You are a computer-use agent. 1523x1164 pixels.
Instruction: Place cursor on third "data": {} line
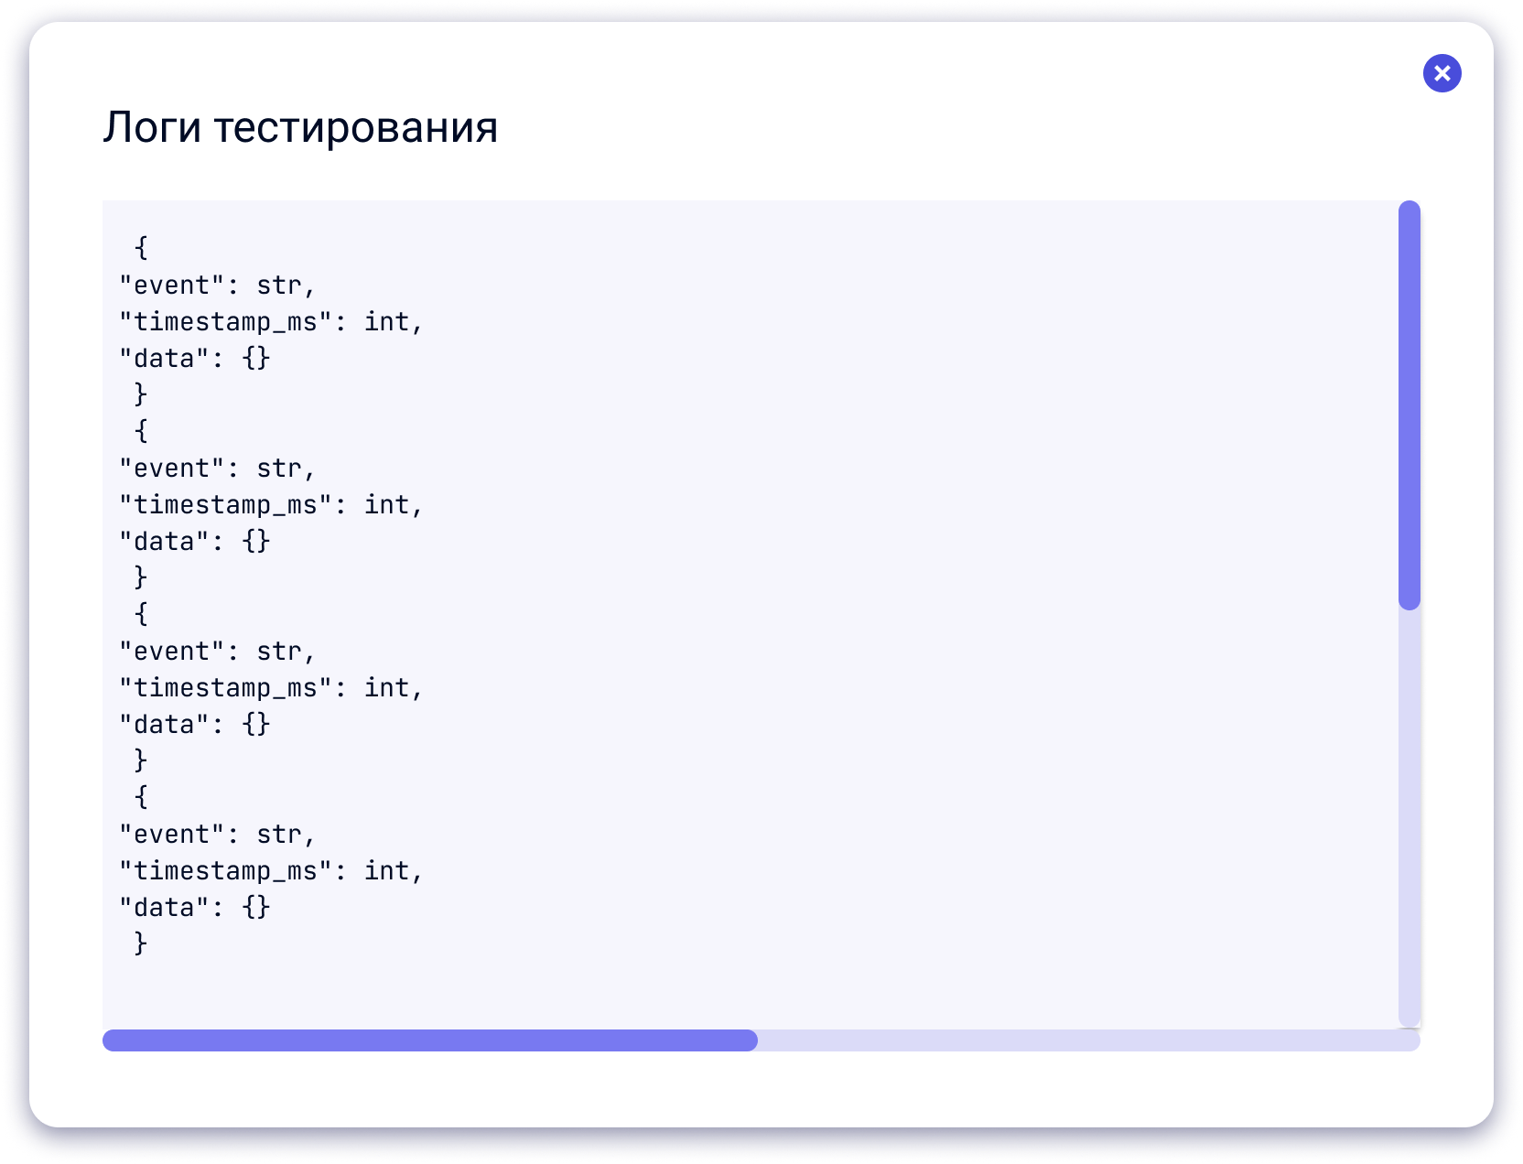tap(195, 725)
